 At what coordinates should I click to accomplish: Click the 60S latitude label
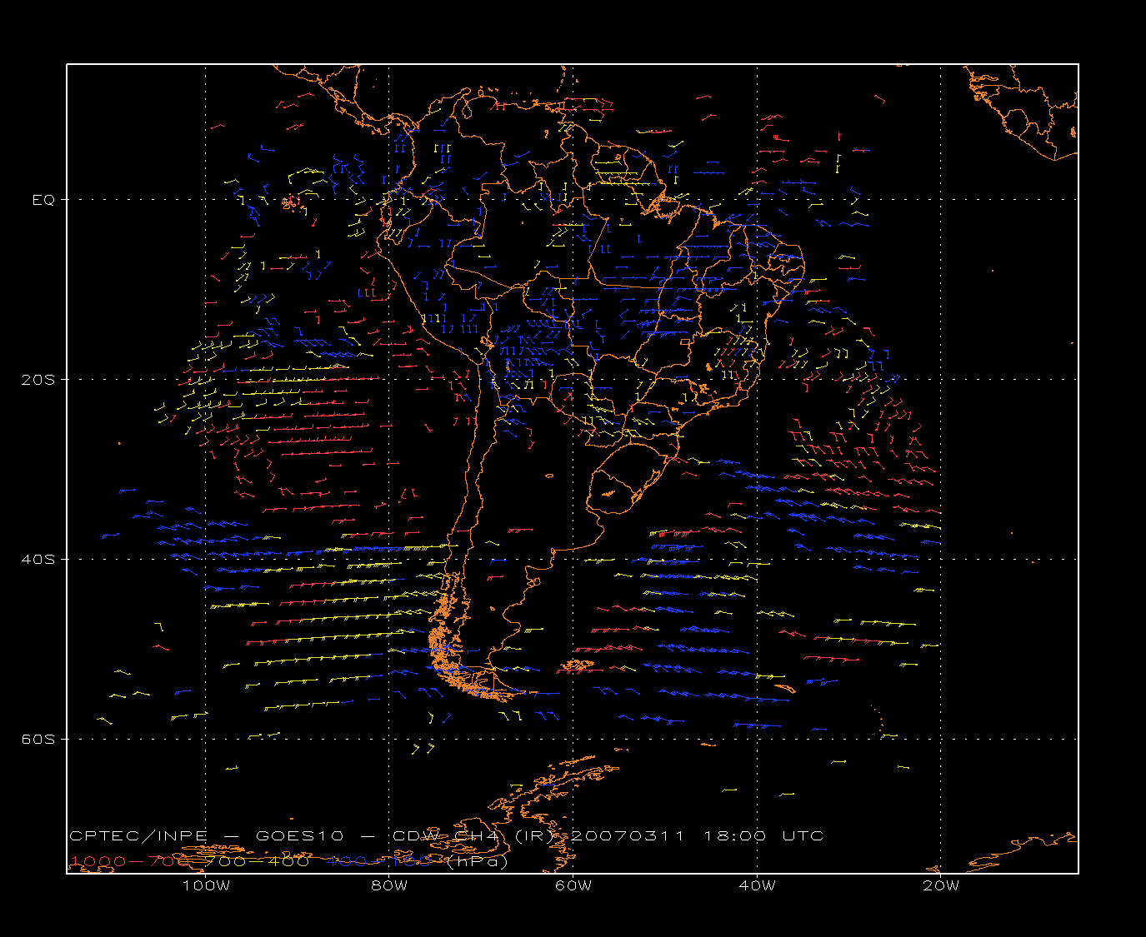click(38, 740)
